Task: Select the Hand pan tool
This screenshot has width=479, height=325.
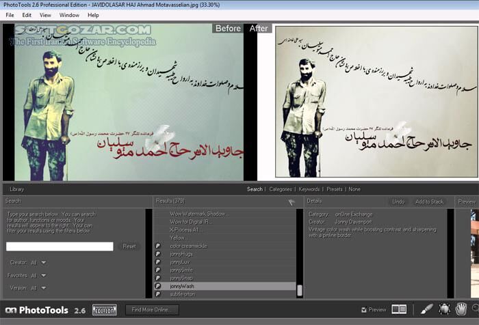Action: [x=462, y=310]
